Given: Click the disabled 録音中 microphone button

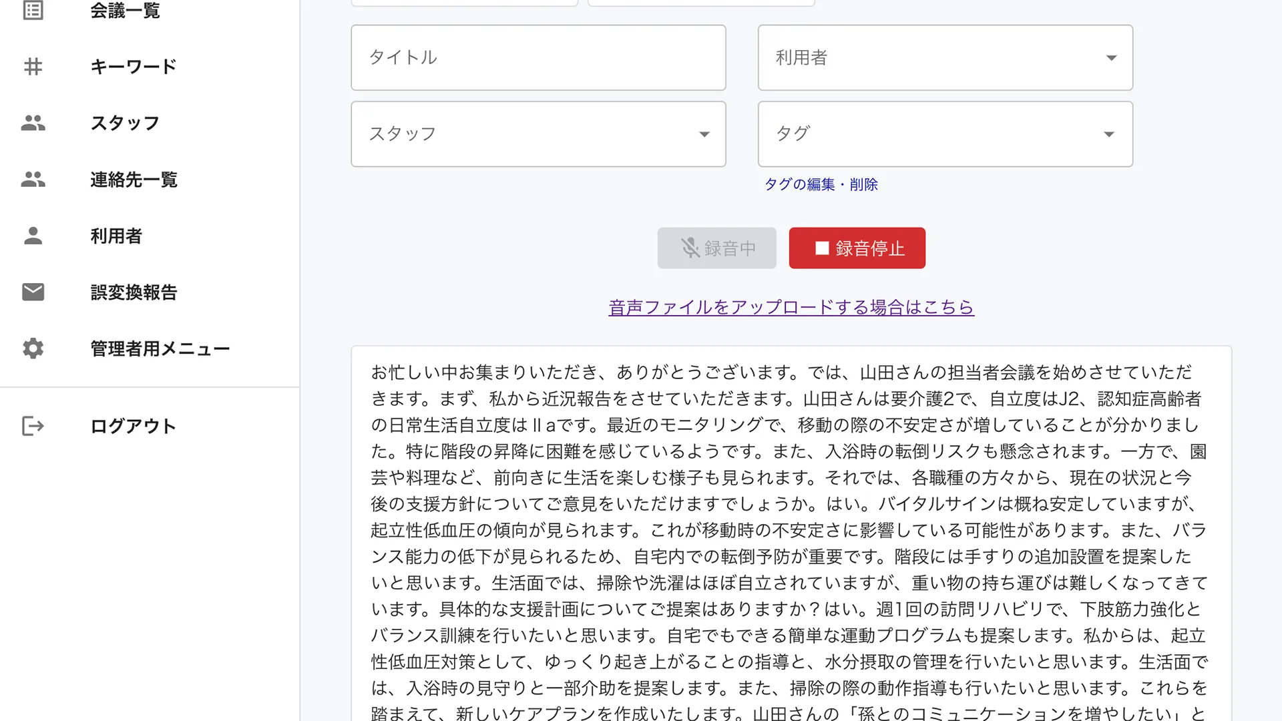Looking at the screenshot, I should [x=716, y=248].
